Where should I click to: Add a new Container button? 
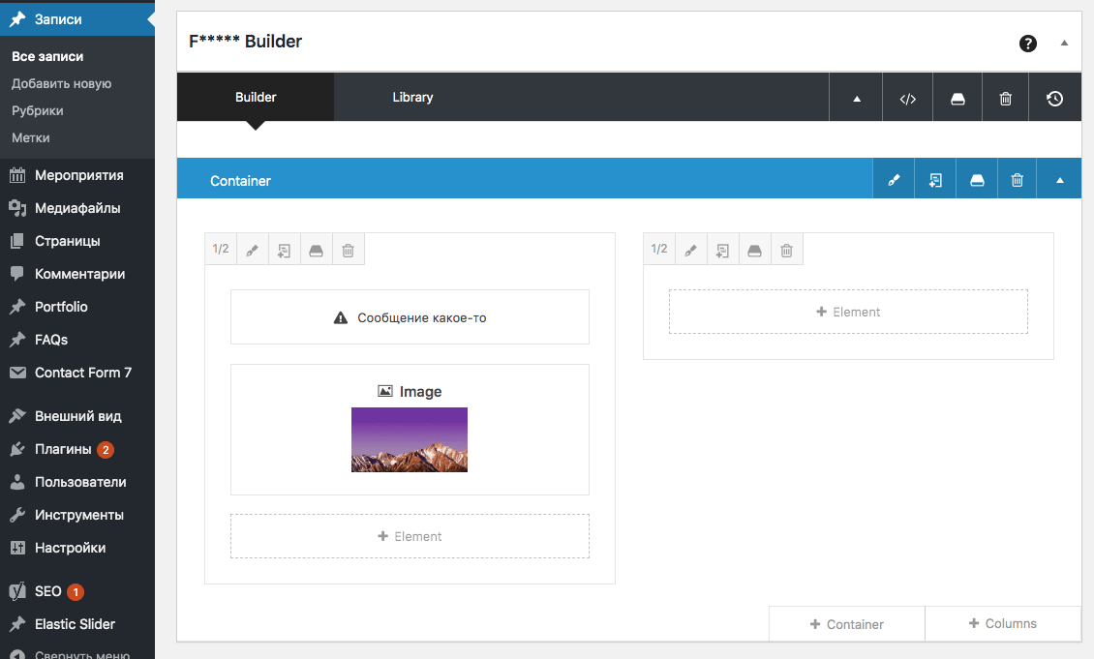pyautogui.click(x=847, y=624)
